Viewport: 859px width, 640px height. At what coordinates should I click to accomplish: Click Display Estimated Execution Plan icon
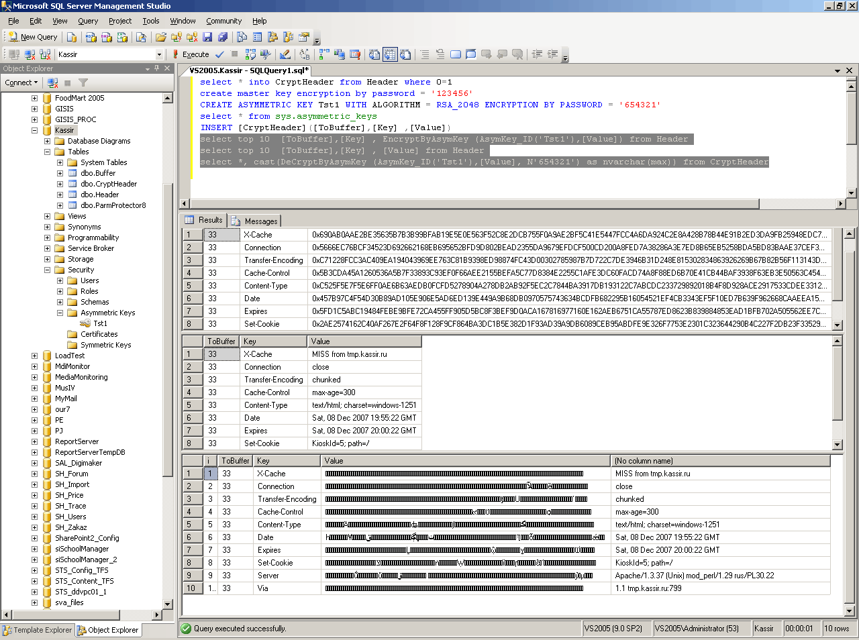[250, 54]
